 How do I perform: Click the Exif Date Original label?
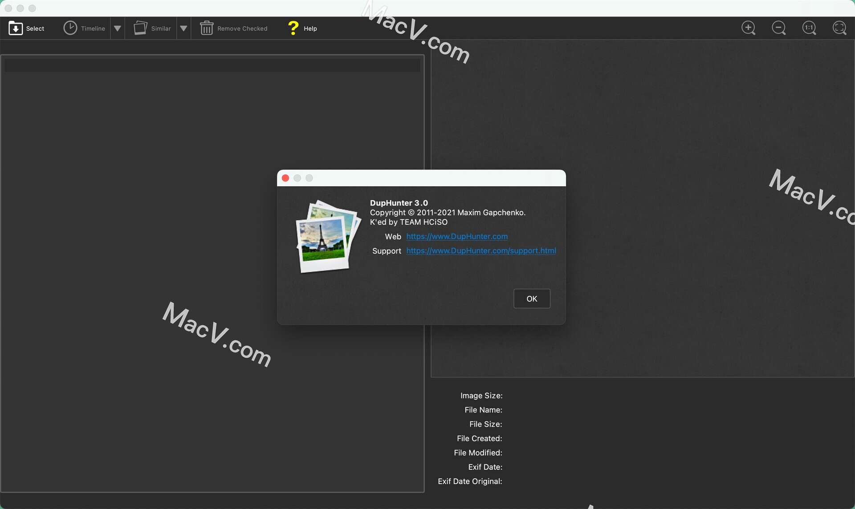tap(470, 481)
